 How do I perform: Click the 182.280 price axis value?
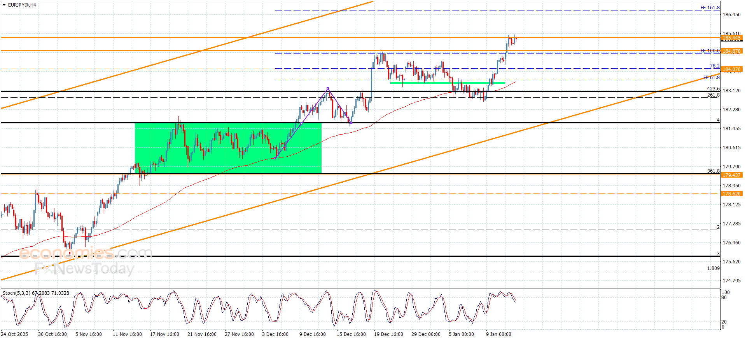point(731,110)
